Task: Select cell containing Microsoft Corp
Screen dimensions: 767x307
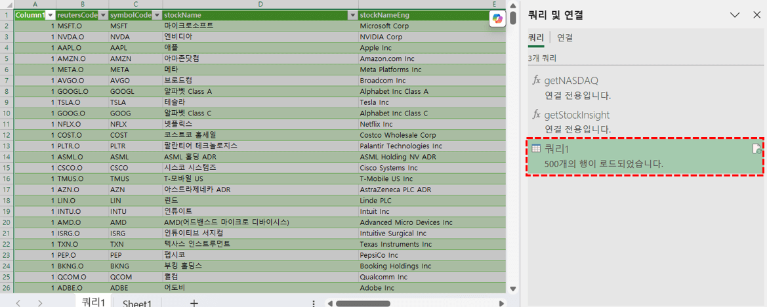Action: 384,26
